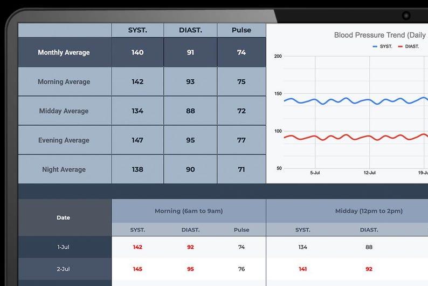Click the red DIAST. legend marker
The height and width of the screenshot is (286, 428).
(400, 47)
